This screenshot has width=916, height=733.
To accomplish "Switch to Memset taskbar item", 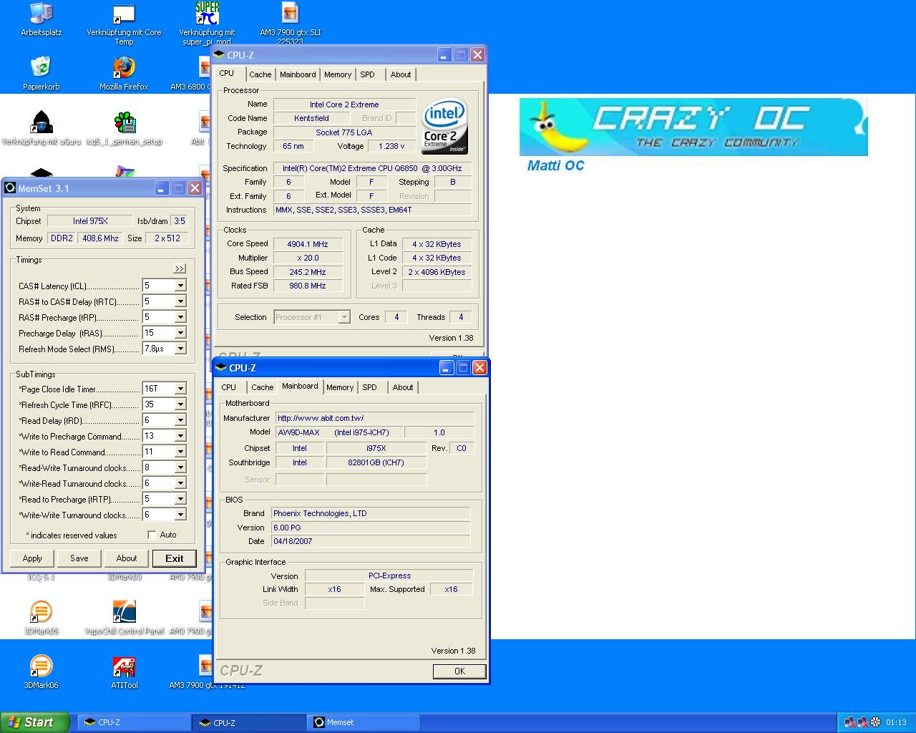I will pyautogui.click(x=364, y=722).
